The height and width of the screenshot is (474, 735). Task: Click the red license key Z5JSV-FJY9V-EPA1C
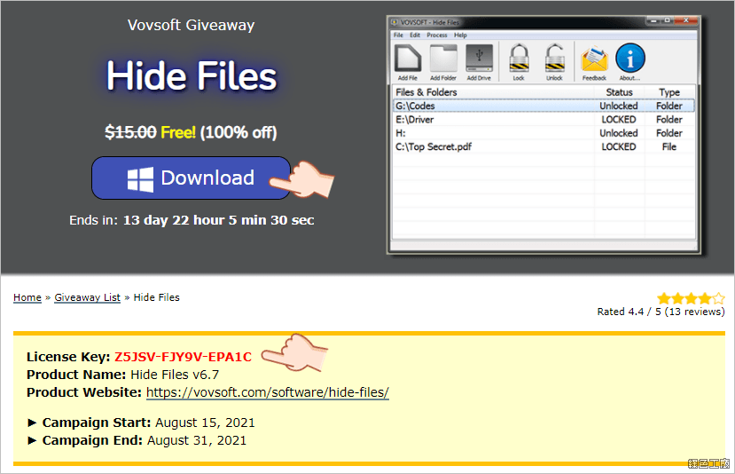183,357
